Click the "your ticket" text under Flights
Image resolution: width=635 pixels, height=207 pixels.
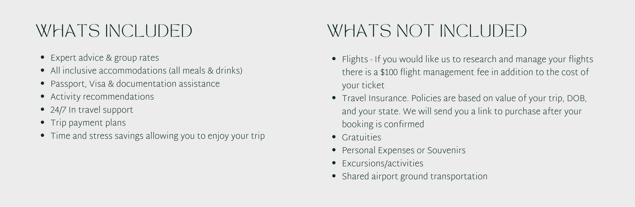(363, 85)
